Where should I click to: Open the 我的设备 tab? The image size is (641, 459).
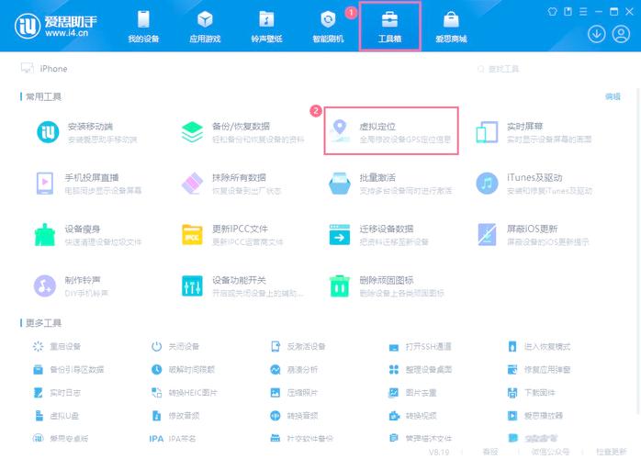click(x=143, y=26)
